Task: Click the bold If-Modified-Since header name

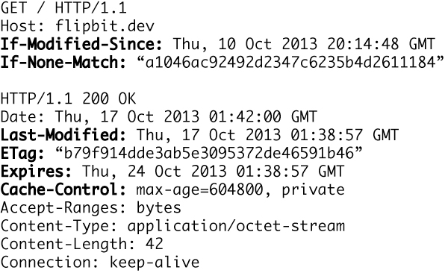Action: click(81, 44)
